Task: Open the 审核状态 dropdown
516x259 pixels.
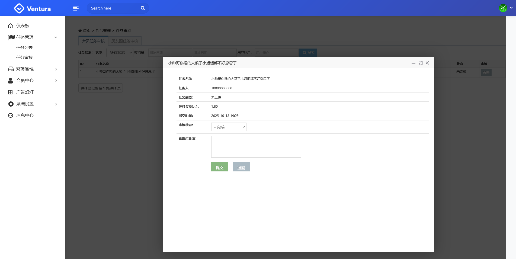Action: click(x=229, y=127)
